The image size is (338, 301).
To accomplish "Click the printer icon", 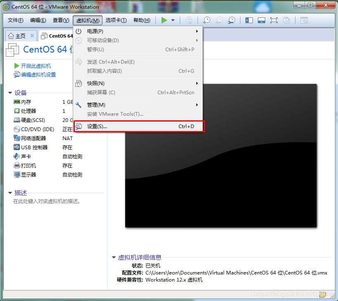I will click(x=17, y=165).
